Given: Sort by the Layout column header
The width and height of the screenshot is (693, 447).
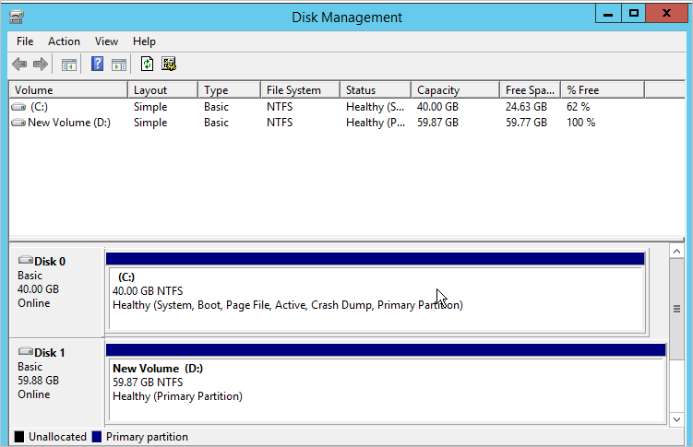Looking at the screenshot, I should (162, 90).
